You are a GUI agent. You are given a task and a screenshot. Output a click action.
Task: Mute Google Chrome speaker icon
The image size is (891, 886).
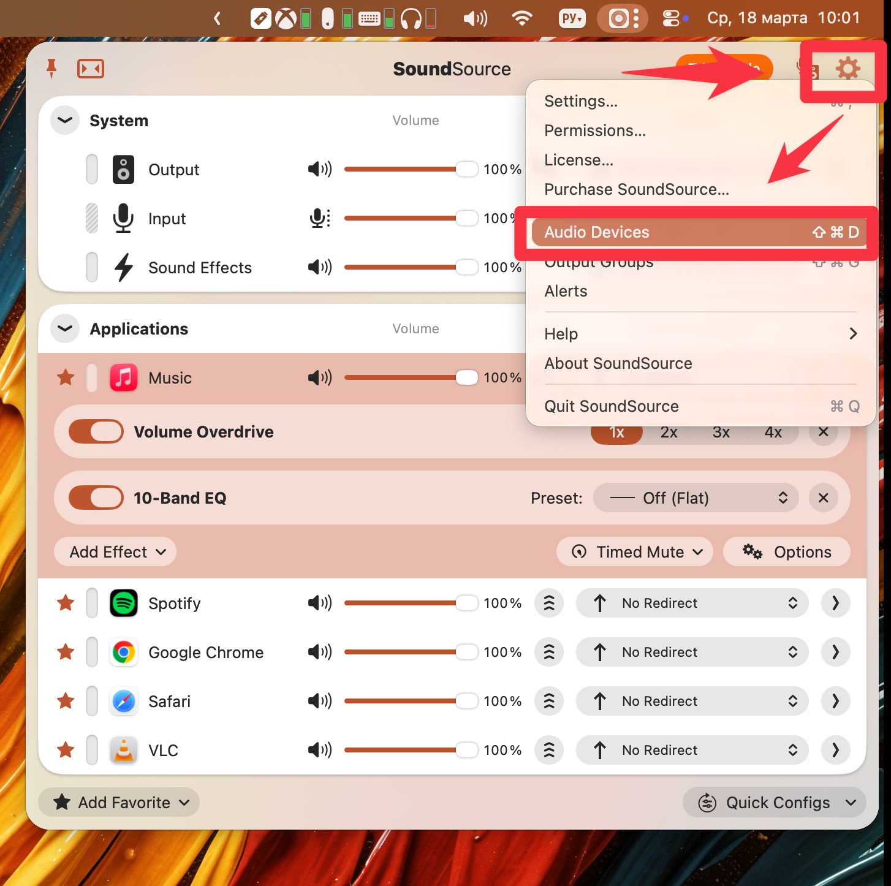pos(320,652)
